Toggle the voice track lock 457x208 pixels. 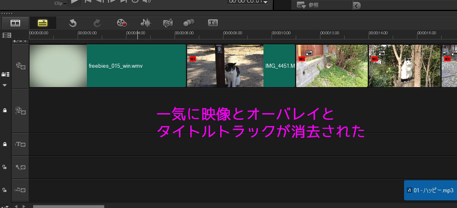pyautogui.click(x=5, y=167)
